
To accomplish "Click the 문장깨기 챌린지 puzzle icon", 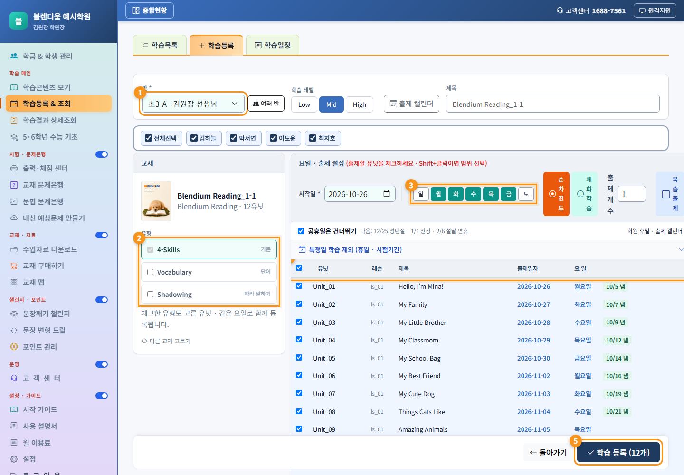I will tap(14, 313).
